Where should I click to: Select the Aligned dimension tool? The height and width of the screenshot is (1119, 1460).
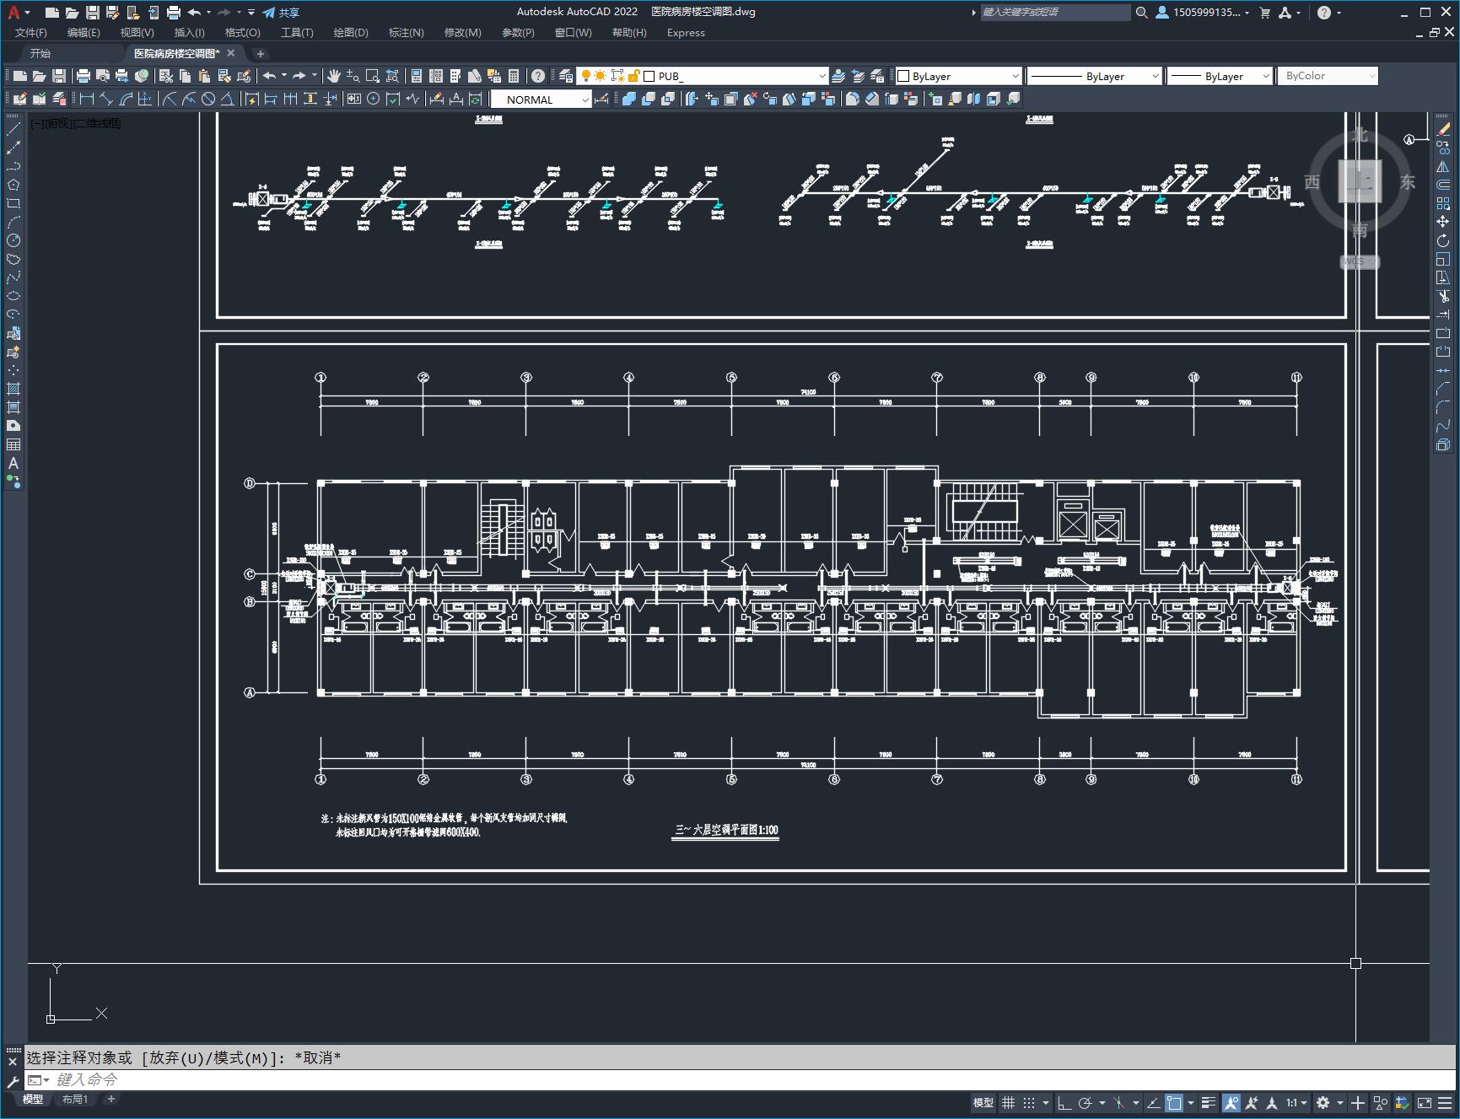[106, 100]
